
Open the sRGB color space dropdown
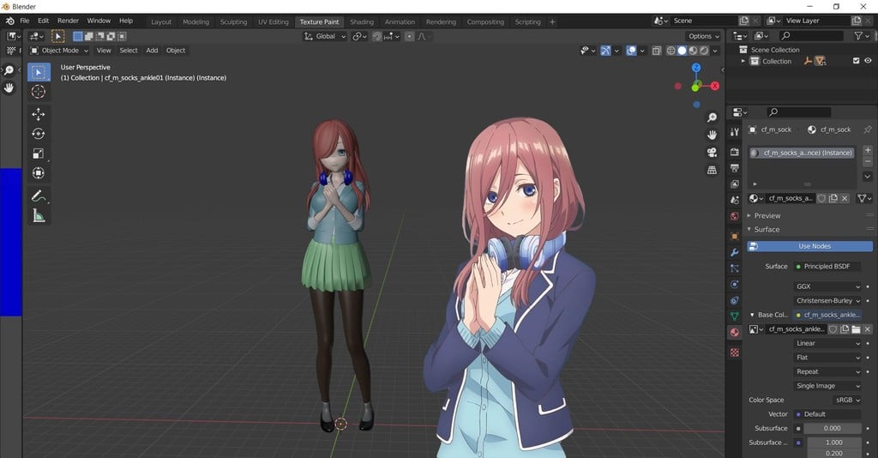click(x=847, y=400)
